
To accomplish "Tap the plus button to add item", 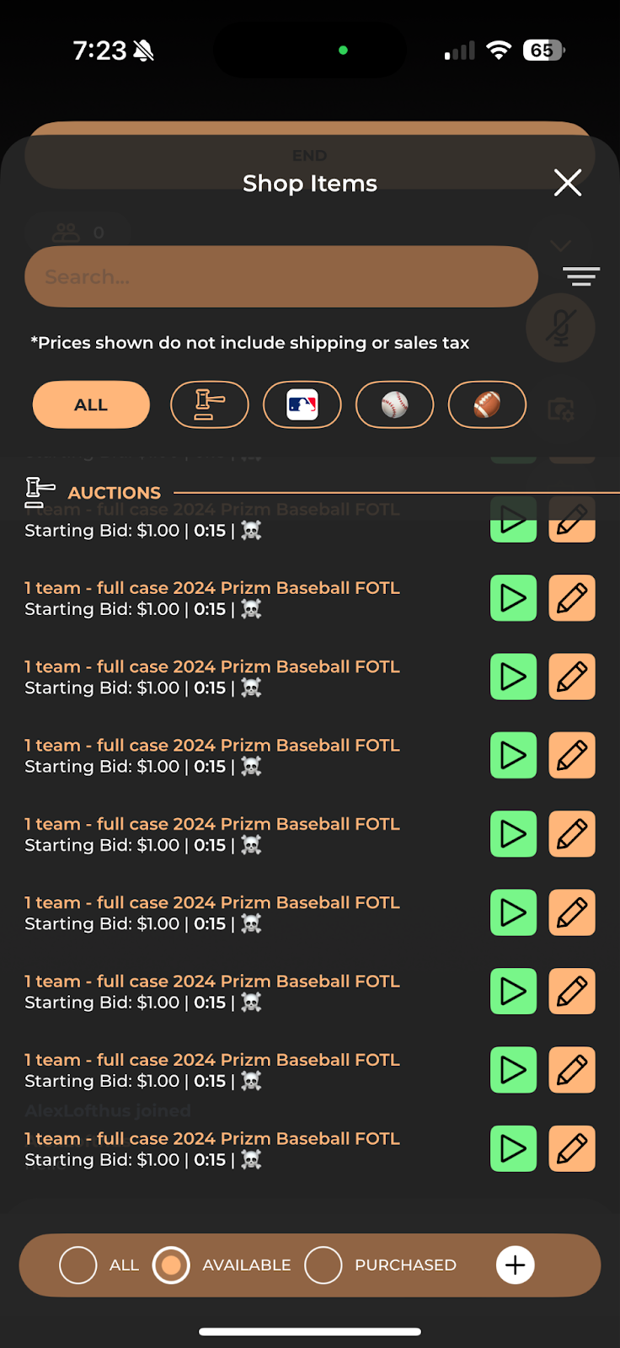I will point(515,1265).
